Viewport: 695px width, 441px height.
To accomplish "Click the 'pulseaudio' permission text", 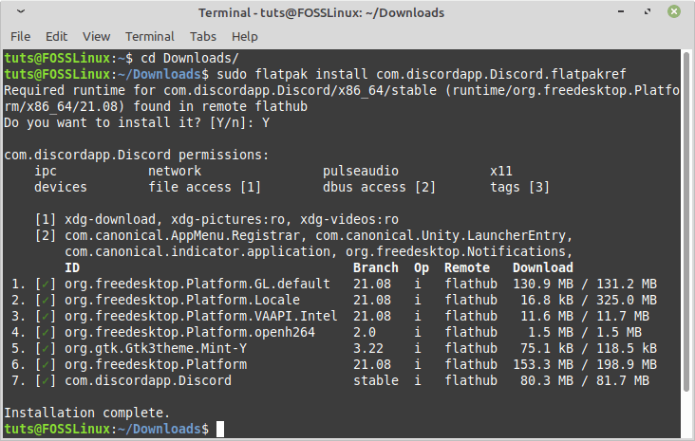I will [361, 171].
